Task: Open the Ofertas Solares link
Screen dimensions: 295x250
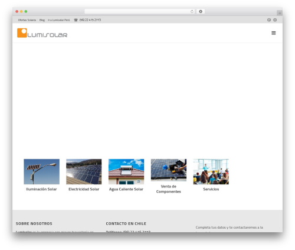Action: pyautogui.click(x=27, y=20)
